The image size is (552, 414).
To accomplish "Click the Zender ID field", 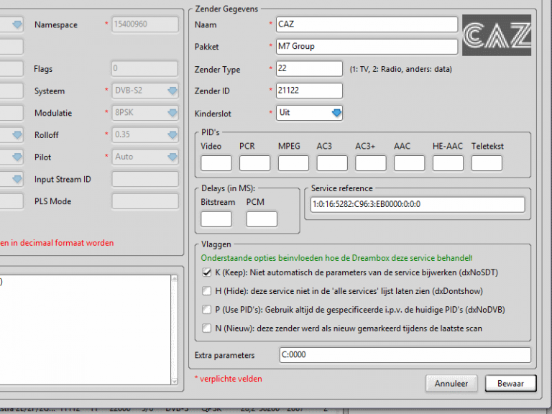I will (x=309, y=91).
